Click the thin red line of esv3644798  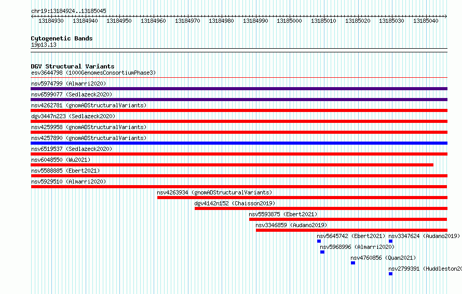click(x=239, y=78)
